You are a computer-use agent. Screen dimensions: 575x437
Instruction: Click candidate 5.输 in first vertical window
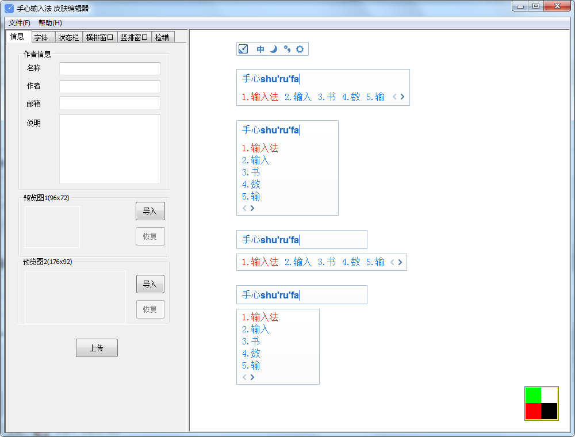tap(251, 197)
